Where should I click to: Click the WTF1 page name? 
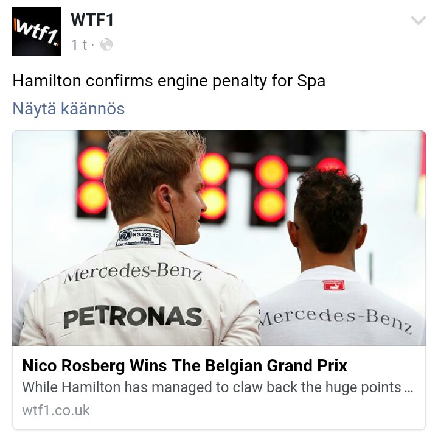(x=92, y=20)
